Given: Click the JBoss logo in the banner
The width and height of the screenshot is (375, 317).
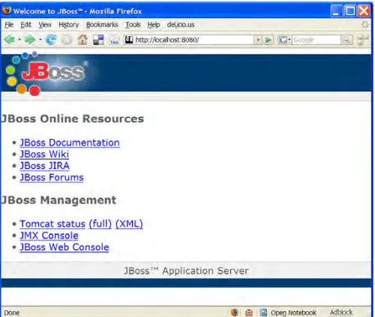Looking at the screenshot, I should 47,74.
